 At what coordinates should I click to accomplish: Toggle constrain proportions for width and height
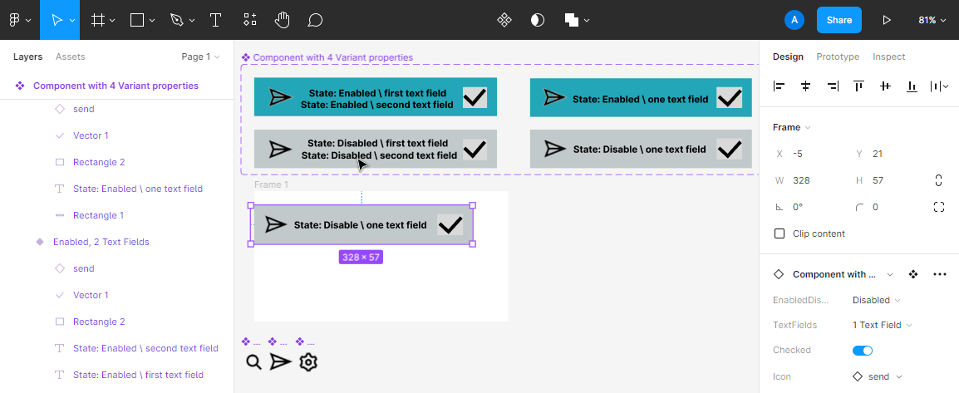pos(938,180)
